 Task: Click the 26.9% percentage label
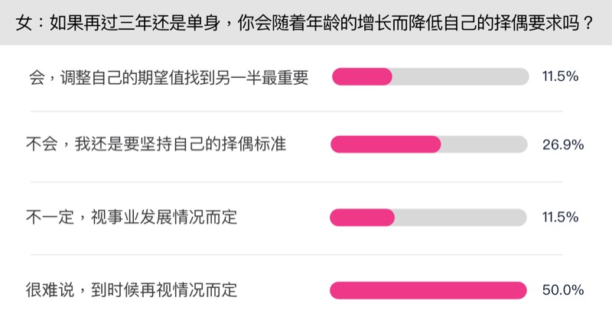[562, 144]
